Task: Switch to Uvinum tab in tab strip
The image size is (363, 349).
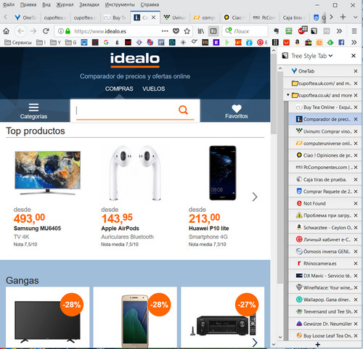Action: (174, 17)
